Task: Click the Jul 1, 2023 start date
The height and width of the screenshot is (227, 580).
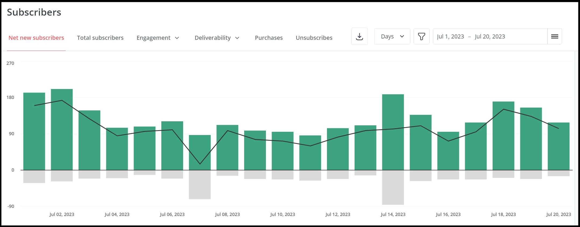Action: pyautogui.click(x=450, y=37)
